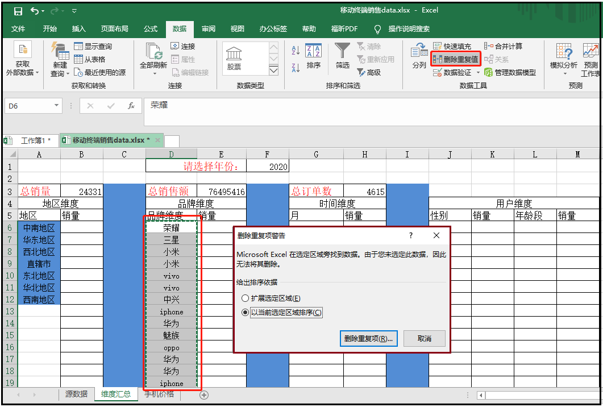This screenshot has height=407, width=603.
Task: Click the cell containing 魅族
Action: [x=172, y=335]
